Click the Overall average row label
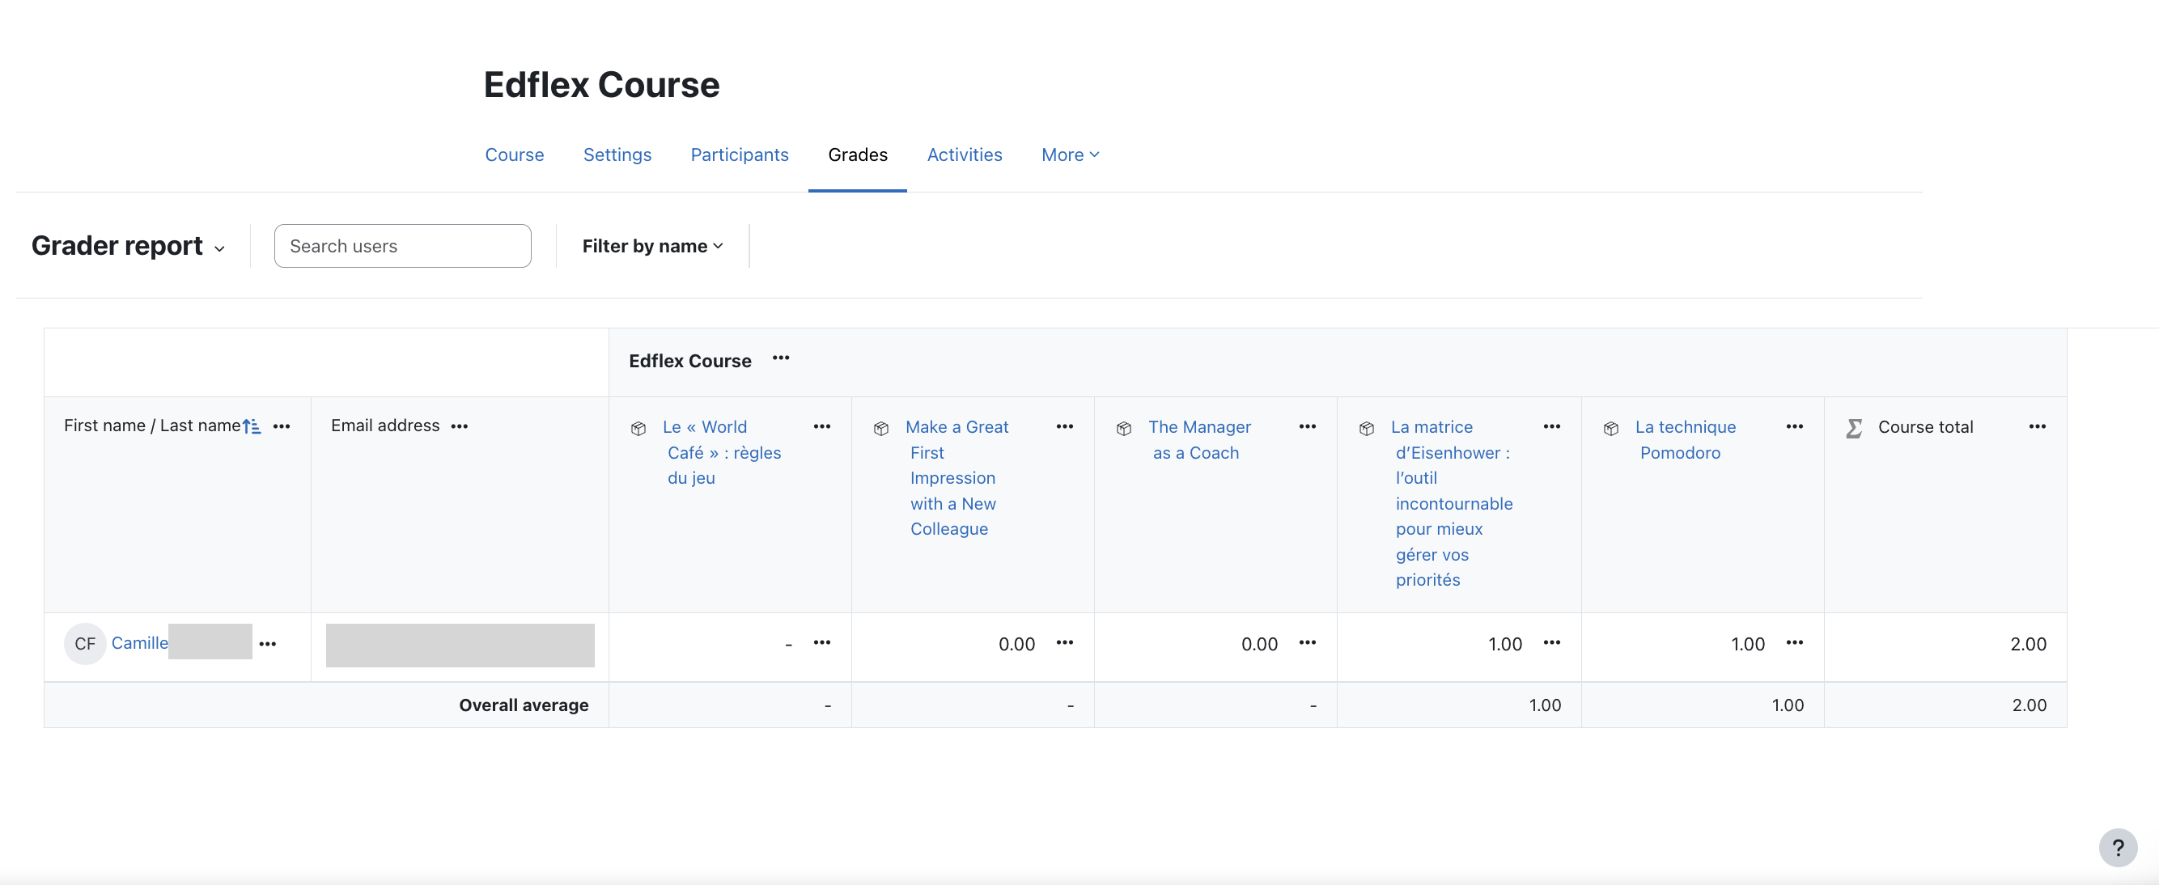The image size is (2159, 885). point(524,705)
